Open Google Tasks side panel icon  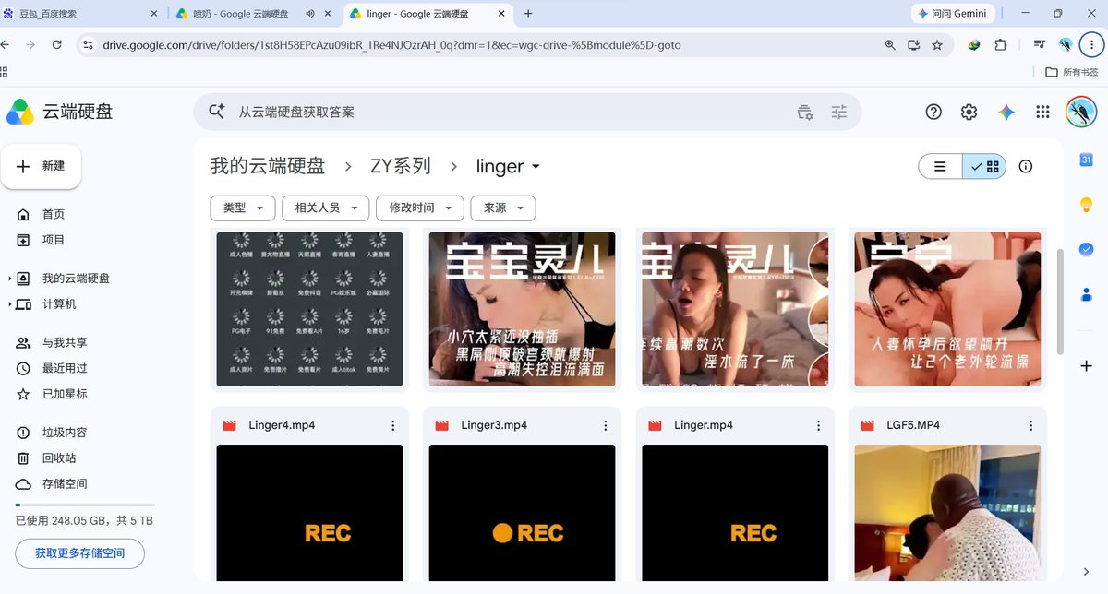(x=1087, y=249)
